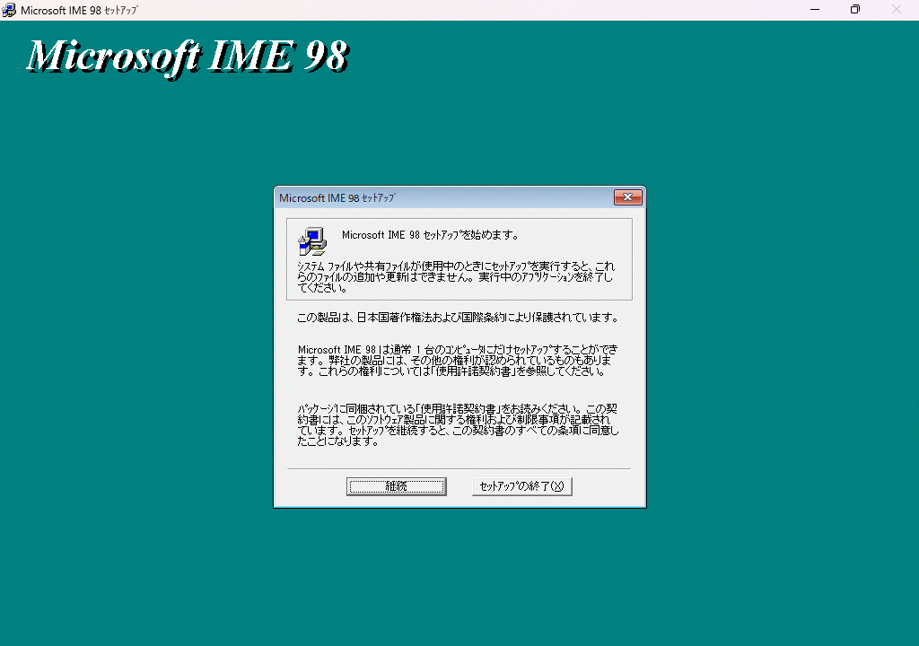Choose セットアップの終了(X) to exit setup
The height and width of the screenshot is (646, 919).
click(522, 485)
